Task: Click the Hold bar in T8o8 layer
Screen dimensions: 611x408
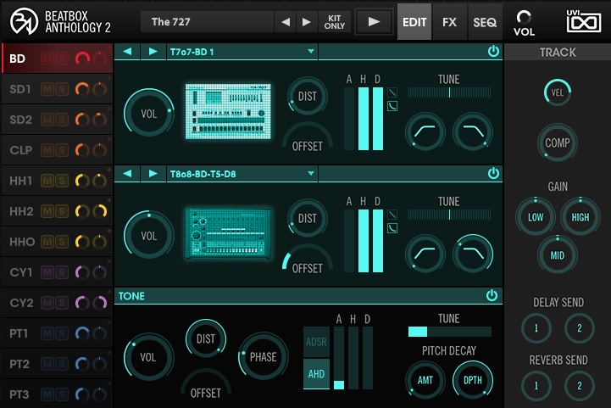Action: (364, 241)
